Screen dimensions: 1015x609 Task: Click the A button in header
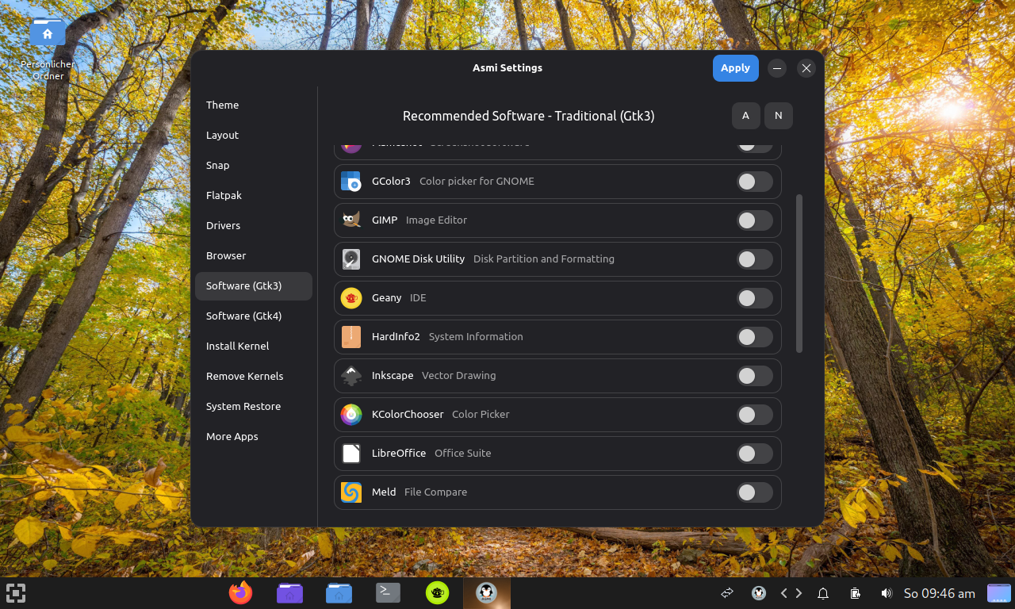(x=745, y=115)
